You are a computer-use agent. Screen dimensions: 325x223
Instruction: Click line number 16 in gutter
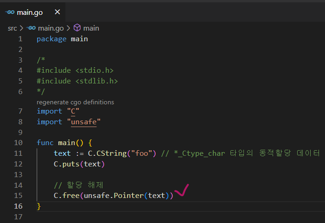(x=18, y=206)
